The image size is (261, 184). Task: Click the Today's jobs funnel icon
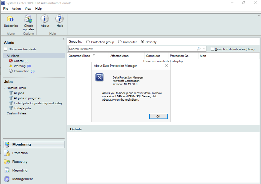pyautogui.click(x=11, y=108)
